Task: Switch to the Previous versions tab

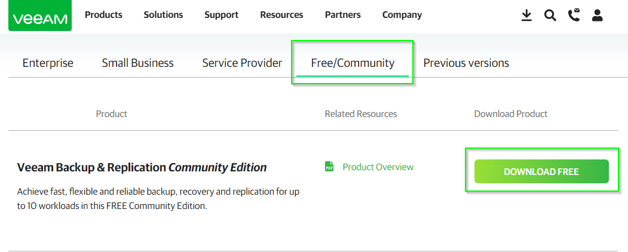Action: click(466, 63)
